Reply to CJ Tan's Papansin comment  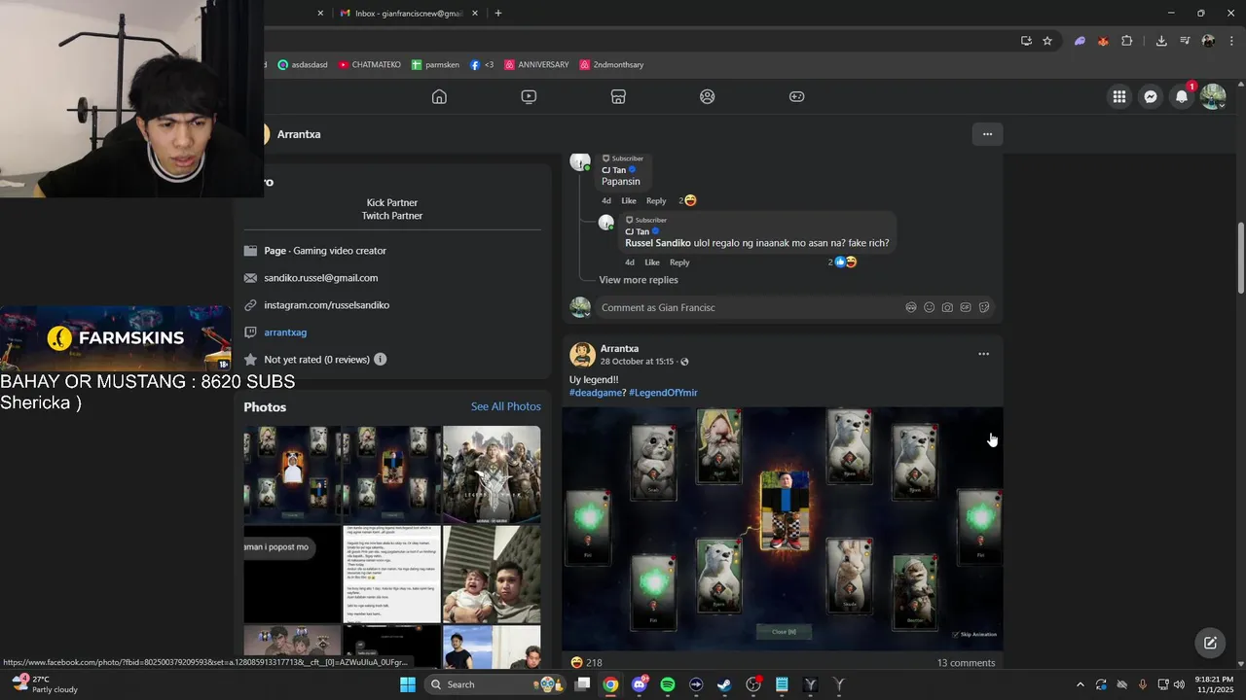pos(656,201)
